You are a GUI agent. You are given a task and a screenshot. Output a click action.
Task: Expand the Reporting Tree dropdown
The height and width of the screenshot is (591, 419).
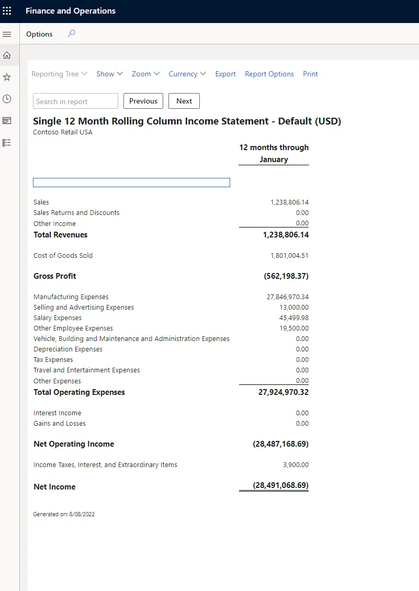59,74
